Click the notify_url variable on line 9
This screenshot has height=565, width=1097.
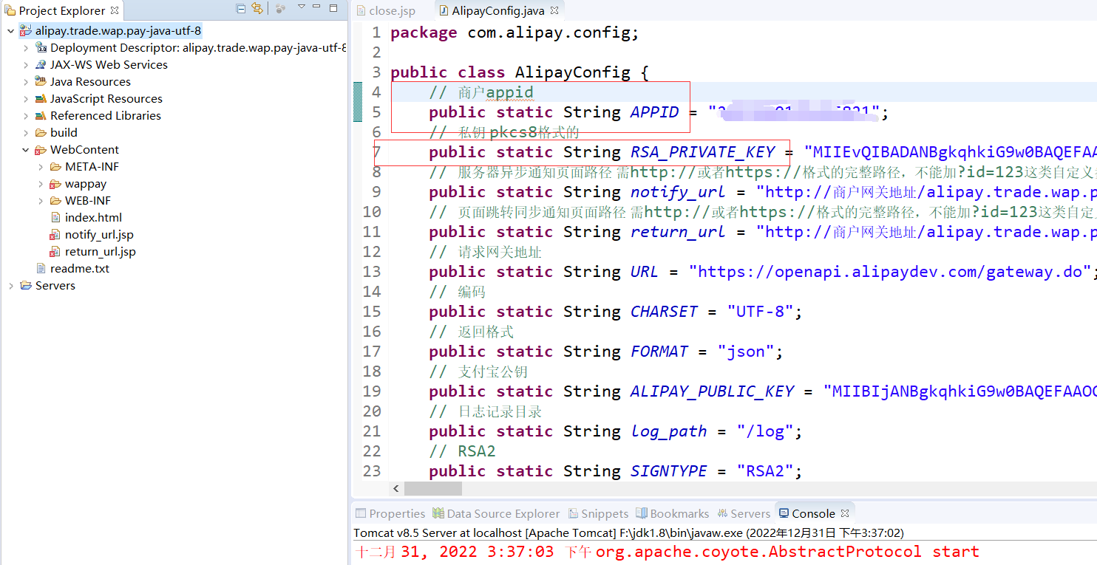coord(678,192)
